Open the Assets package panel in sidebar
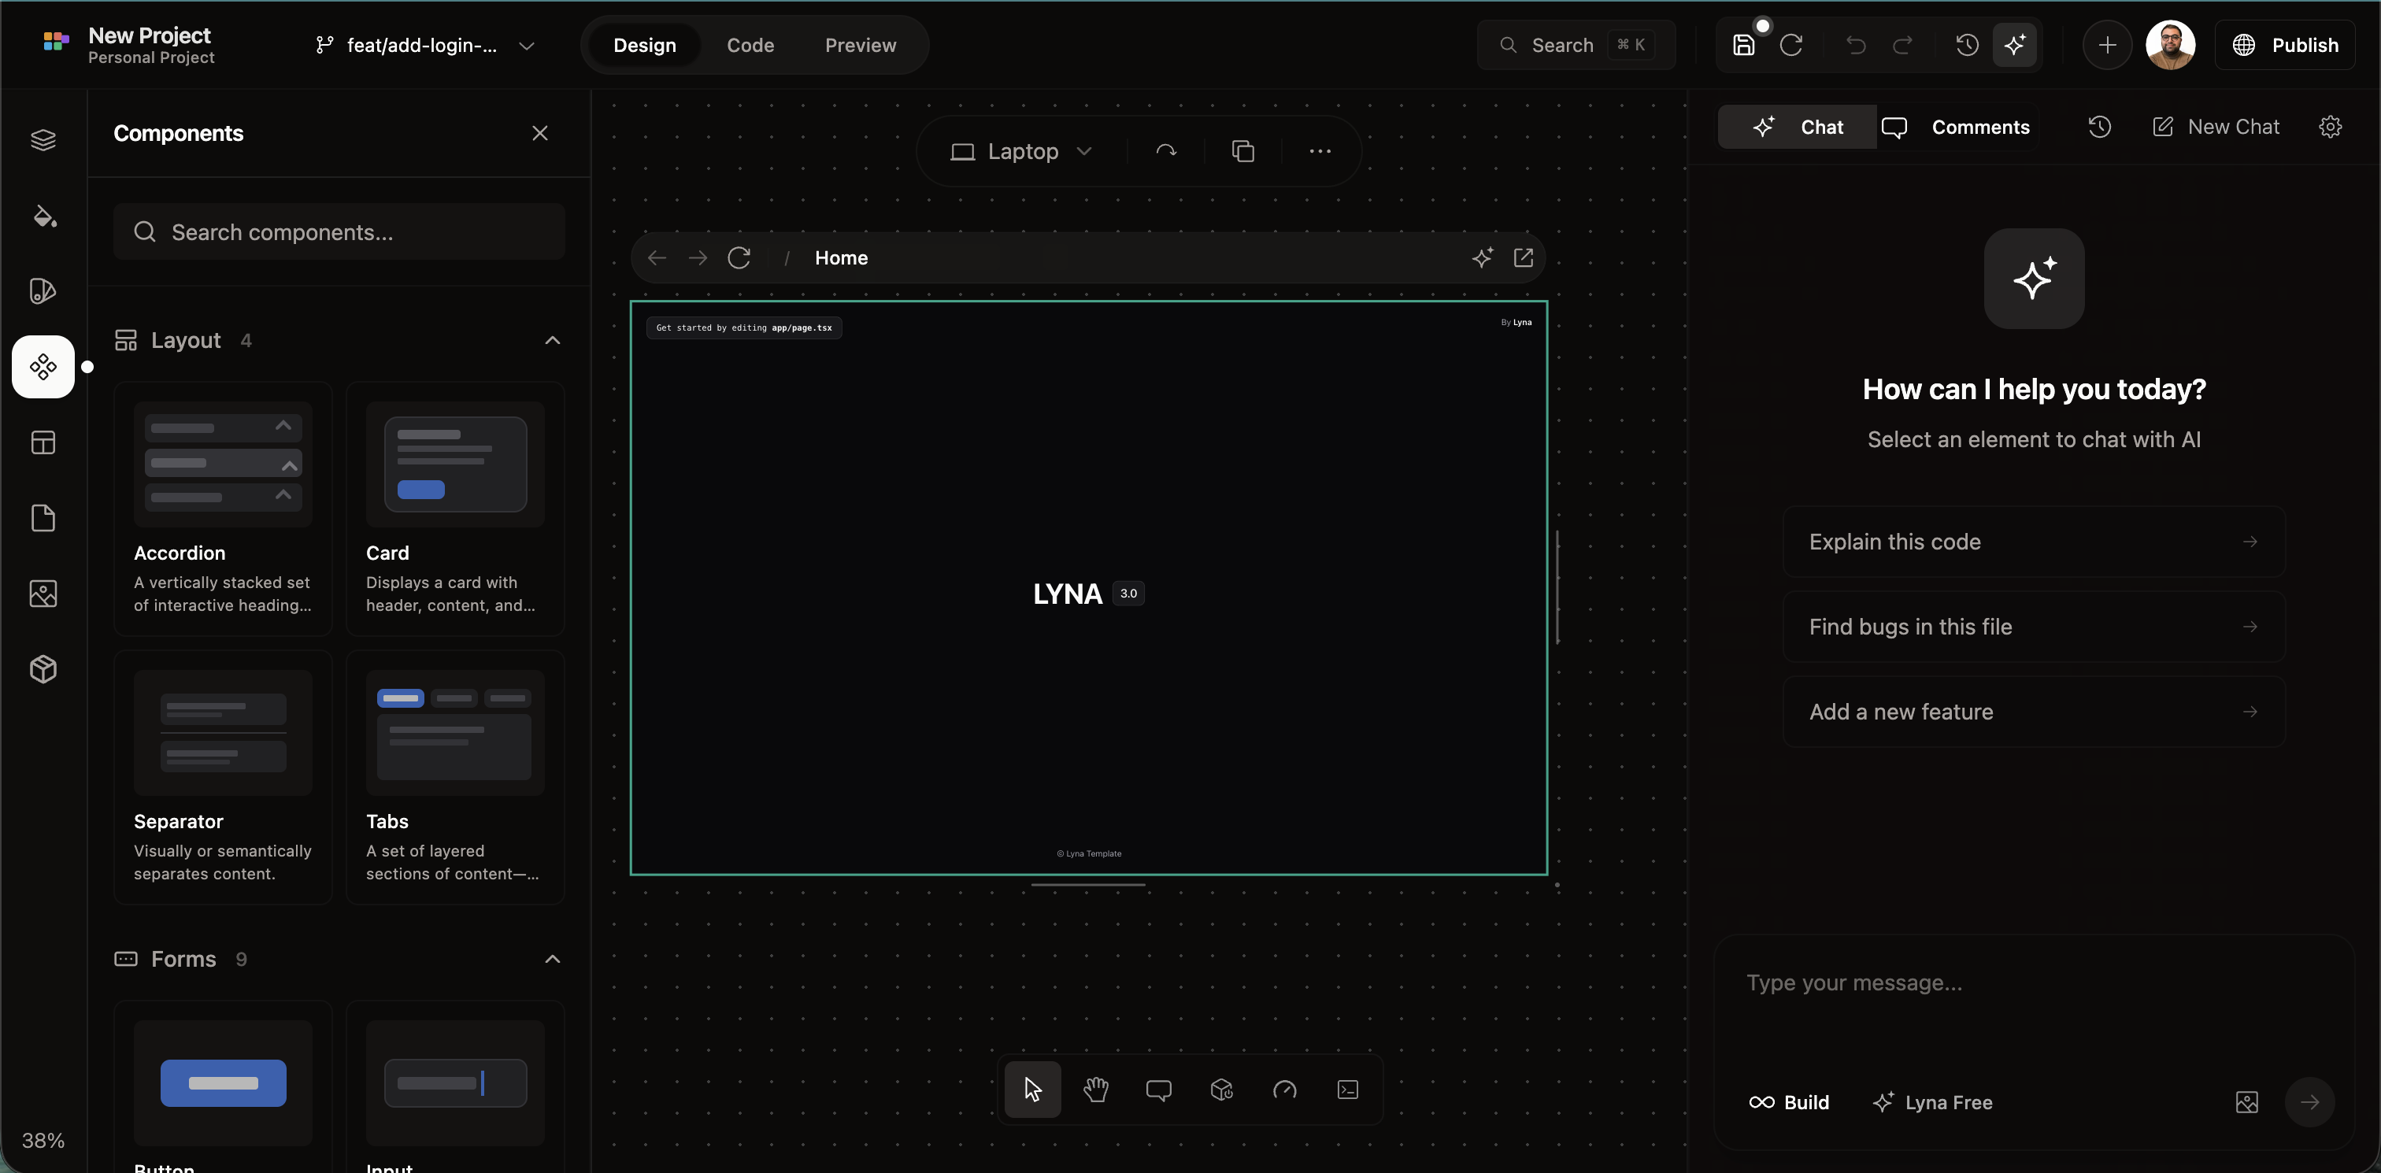2381x1173 pixels. coord(43,669)
